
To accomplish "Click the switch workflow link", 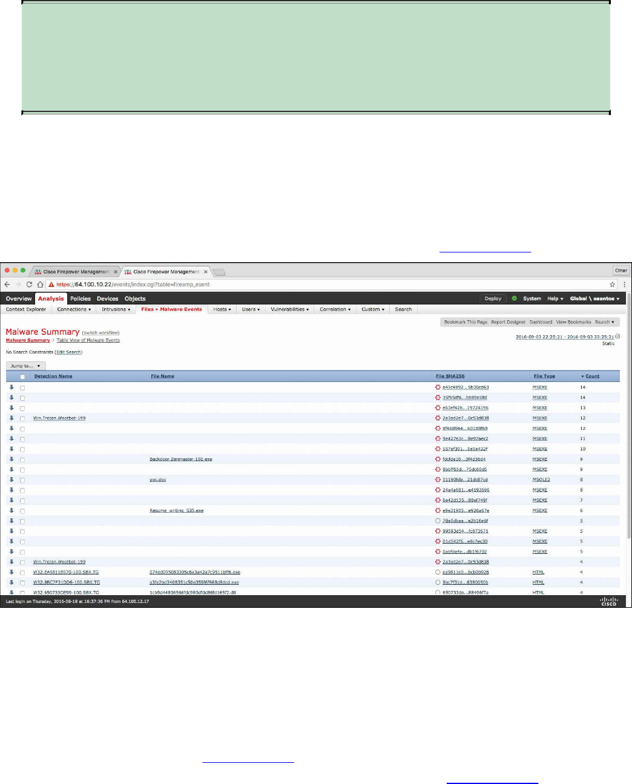I will pyautogui.click(x=100, y=332).
